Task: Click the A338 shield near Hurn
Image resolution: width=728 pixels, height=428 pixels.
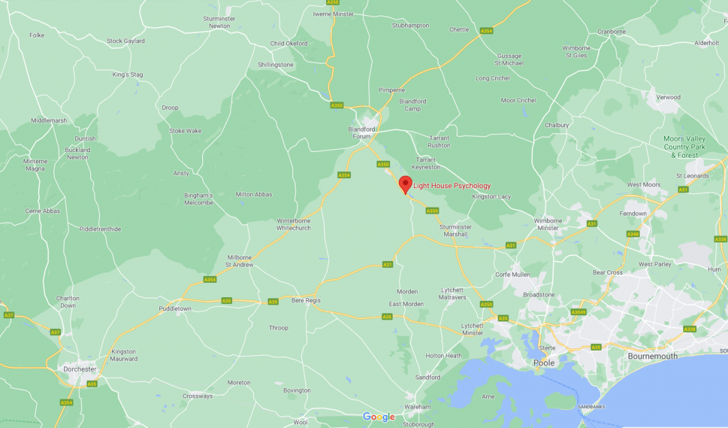Action: pos(721,239)
